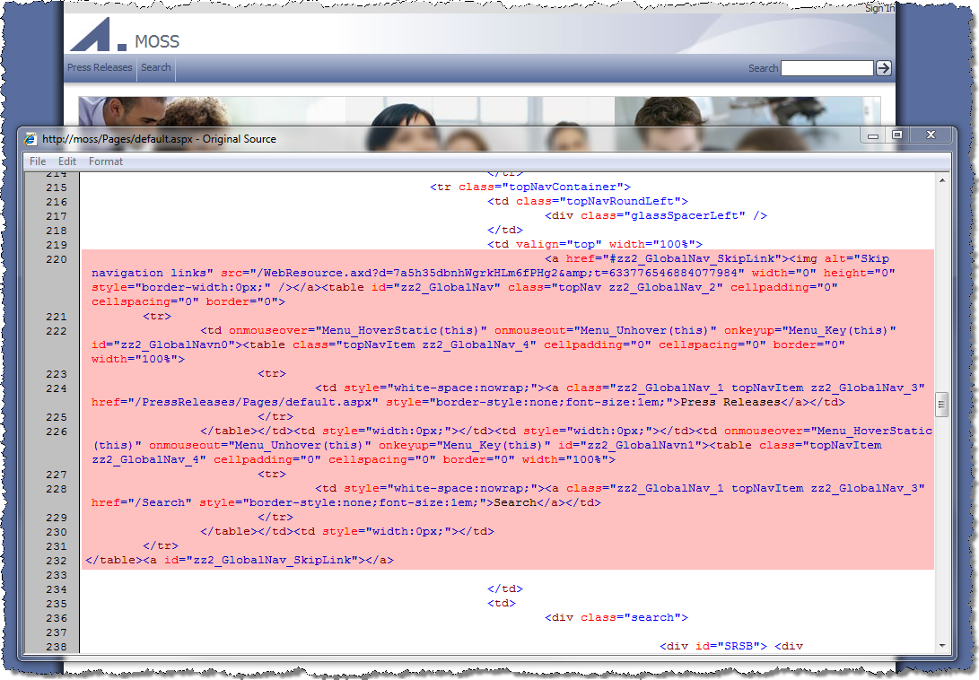979x680 pixels.
Task: Open the Edit menu in source viewer
Action: coord(67,161)
